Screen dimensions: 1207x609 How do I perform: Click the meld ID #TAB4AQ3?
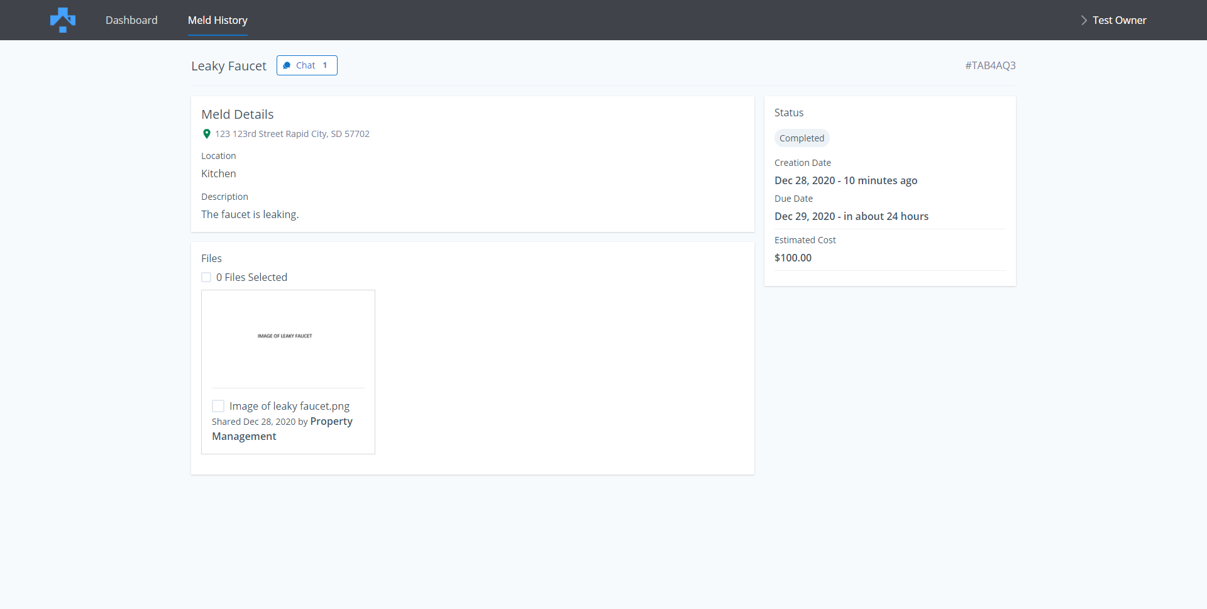point(990,65)
